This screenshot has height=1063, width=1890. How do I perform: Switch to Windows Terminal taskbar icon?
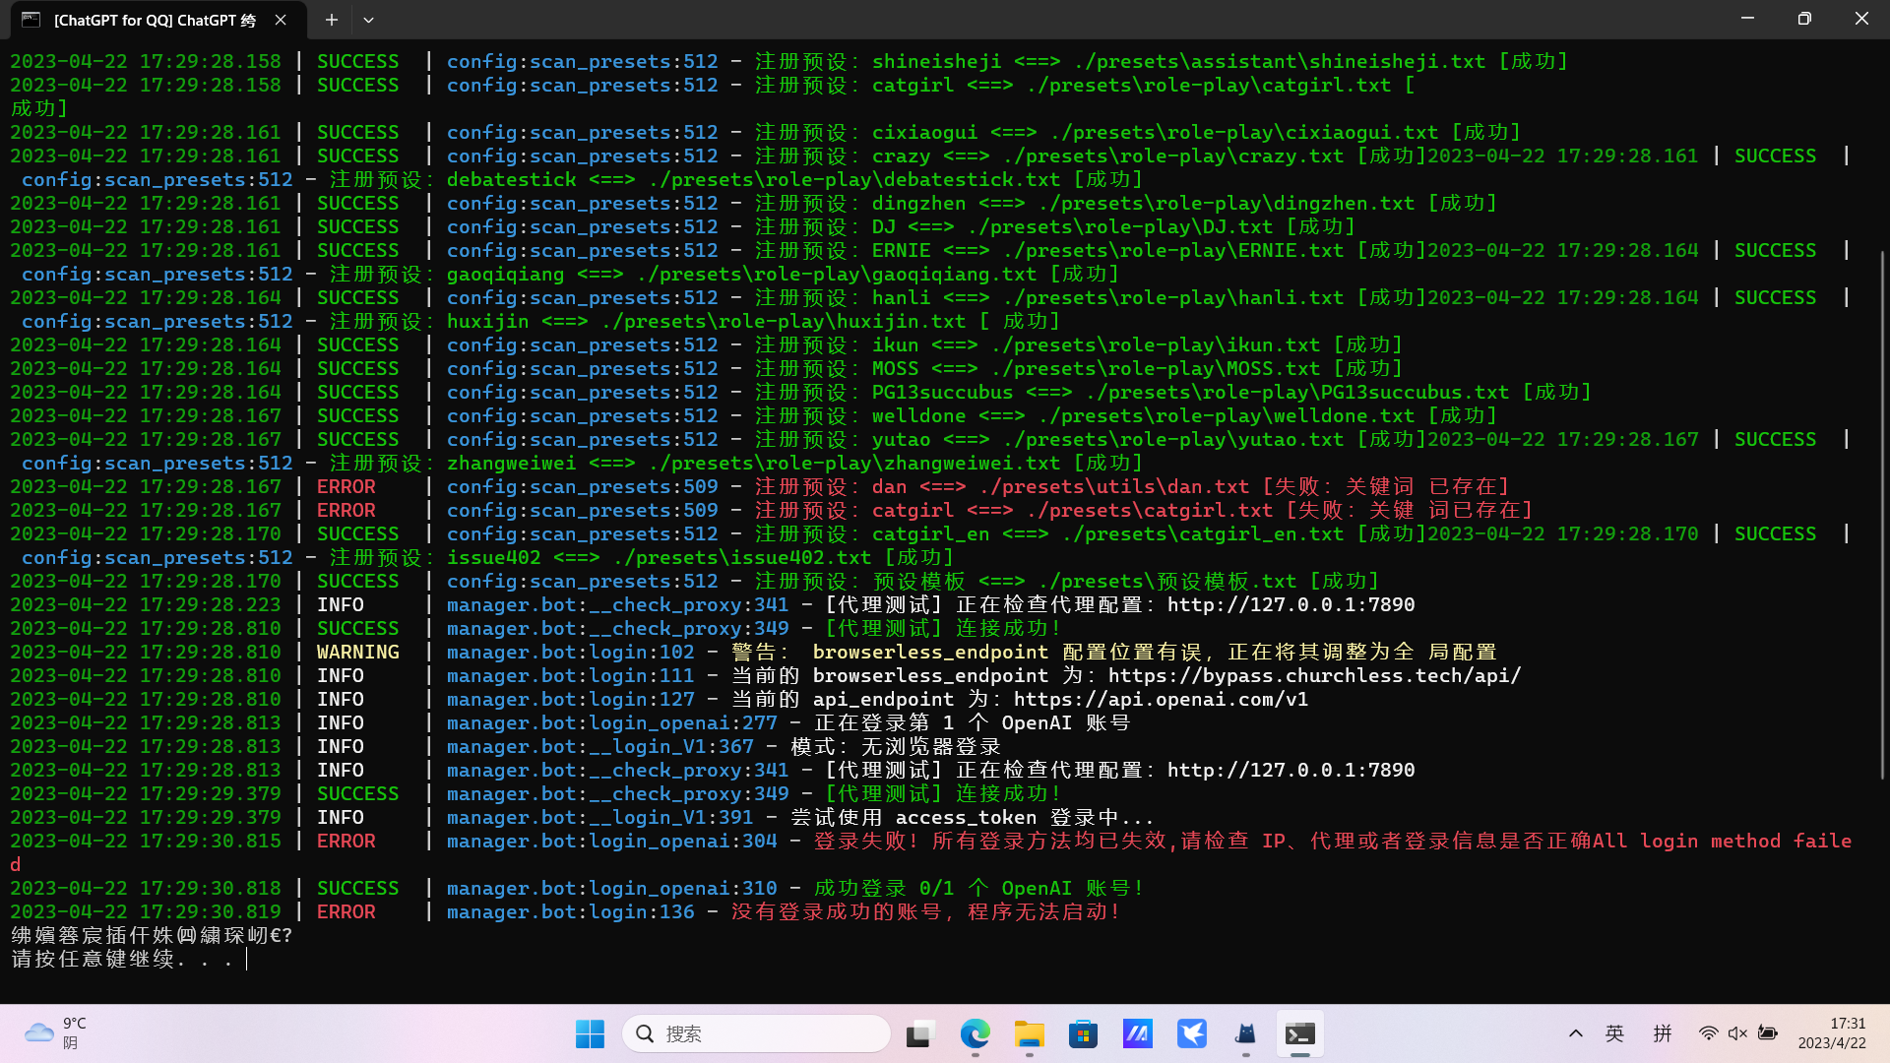pos(1299,1033)
